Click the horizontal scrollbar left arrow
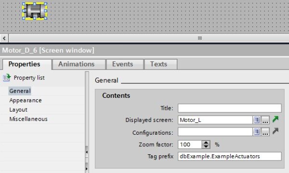This screenshot has width=289, height=173. [4, 38]
